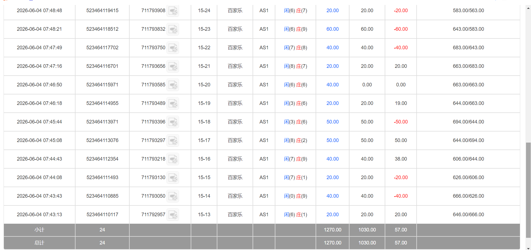Select order number 523464110885
This screenshot has width=531, height=250.
pyautogui.click(x=102, y=196)
